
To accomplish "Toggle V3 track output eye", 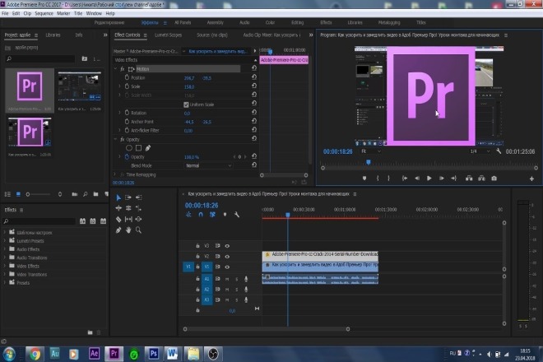I will (227, 246).
